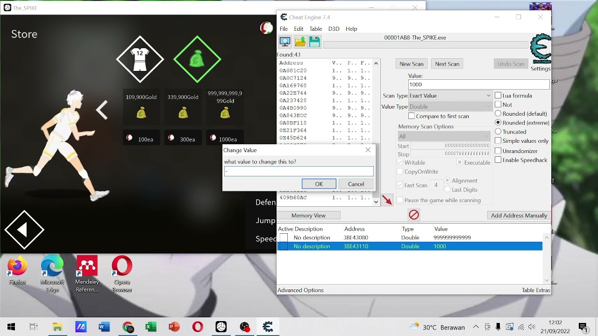Open Firefox desktop shortcut
The width and height of the screenshot is (598, 336).
17,271
